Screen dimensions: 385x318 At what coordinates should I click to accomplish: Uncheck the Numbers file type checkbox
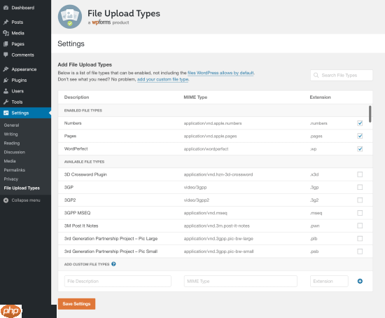point(360,123)
